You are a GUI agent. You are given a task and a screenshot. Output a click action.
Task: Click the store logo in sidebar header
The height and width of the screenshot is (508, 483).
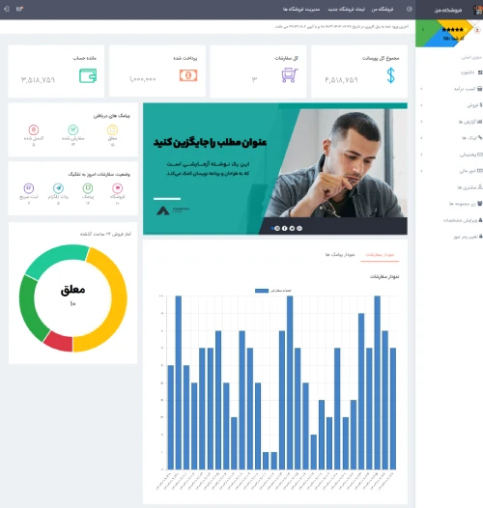(478, 10)
